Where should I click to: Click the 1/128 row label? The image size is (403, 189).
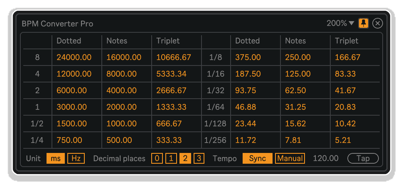coord(215,124)
